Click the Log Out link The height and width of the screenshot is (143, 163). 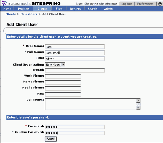127,4
